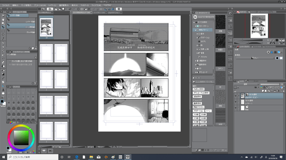Click the scale/rotate transform icon
The height and width of the screenshot is (160, 286).
pos(89,9)
